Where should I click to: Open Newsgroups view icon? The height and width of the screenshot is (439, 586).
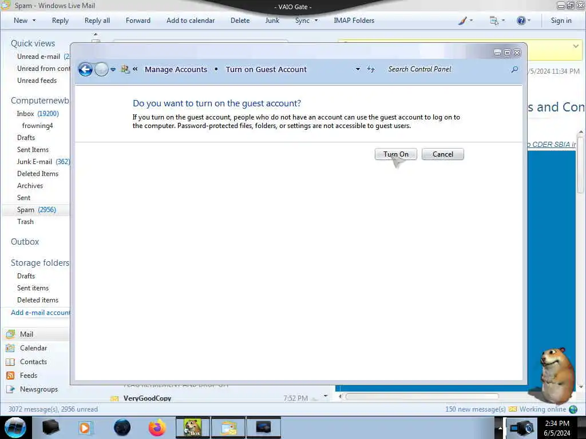10,389
